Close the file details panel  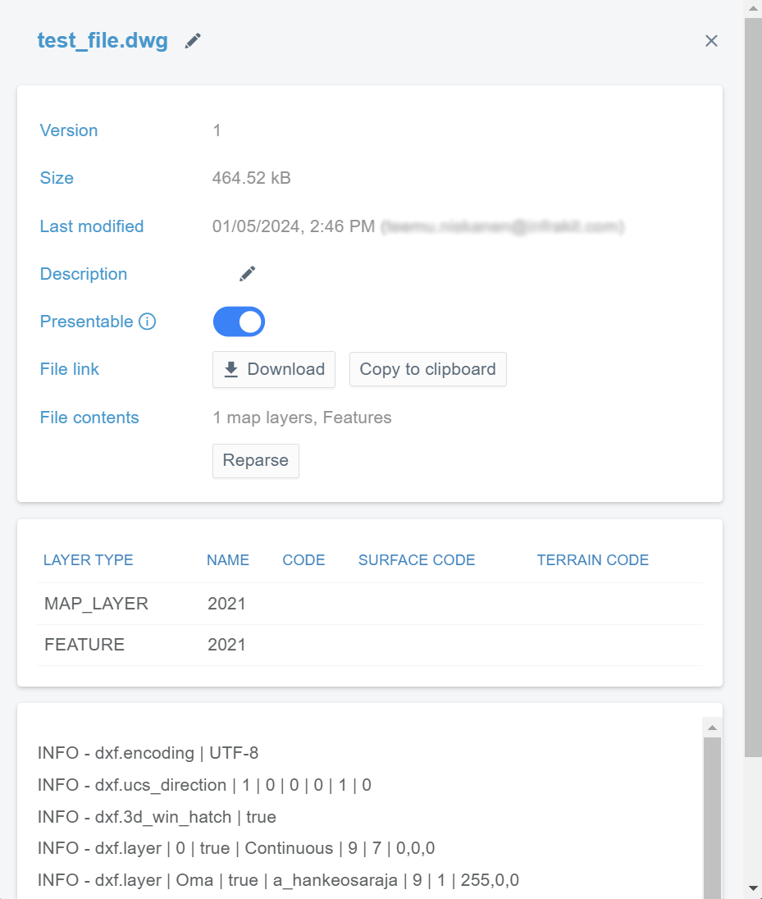pos(711,41)
